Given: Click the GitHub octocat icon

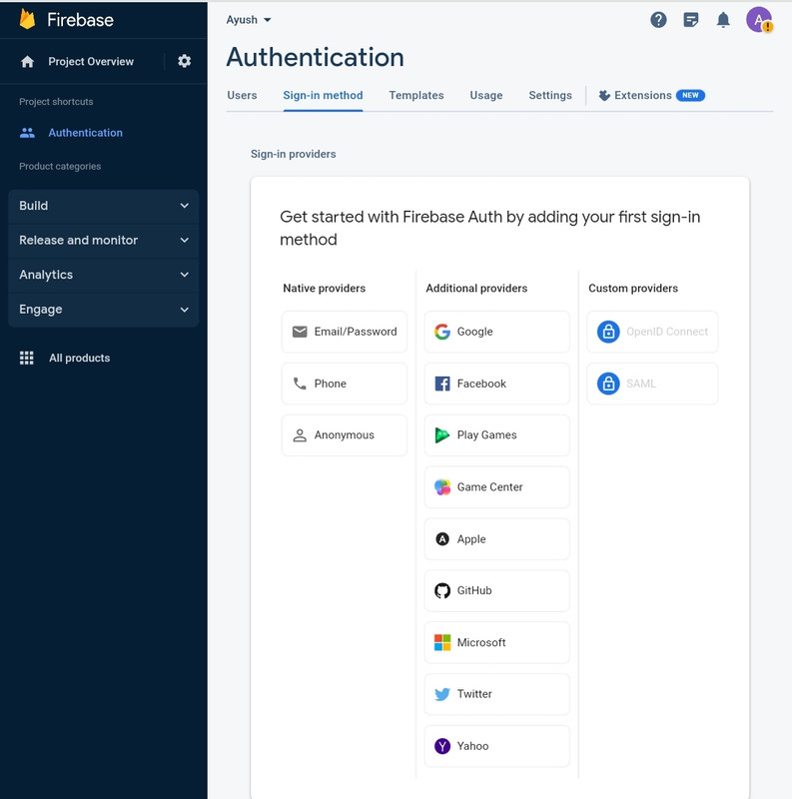Looking at the screenshot, I should pos(442,590).
